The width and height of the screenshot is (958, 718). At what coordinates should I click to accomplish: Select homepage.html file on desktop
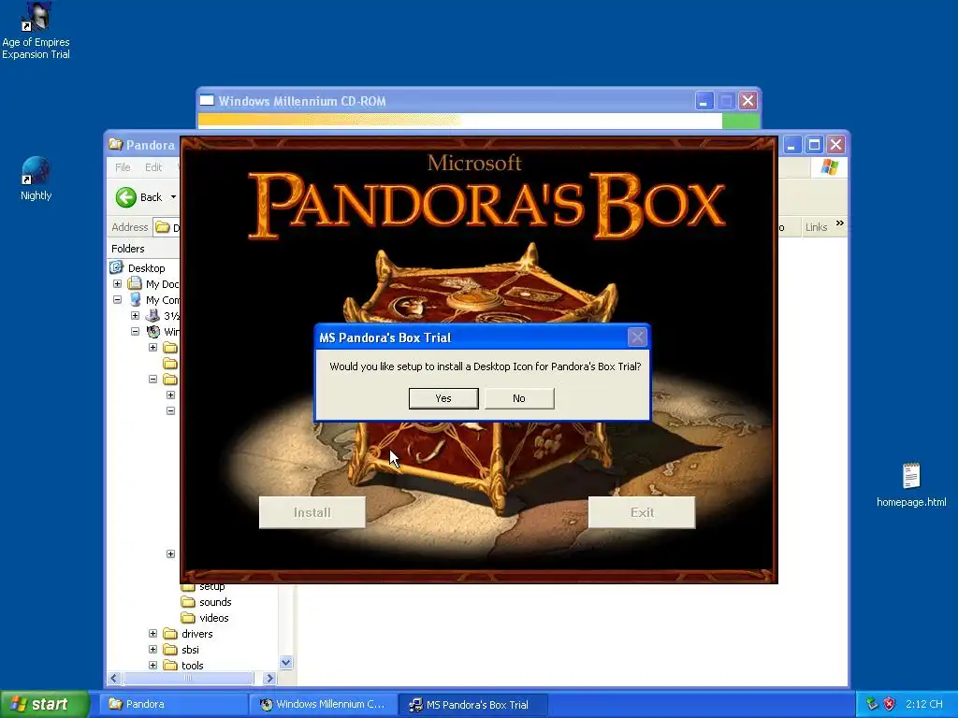[x=911, y=485]
